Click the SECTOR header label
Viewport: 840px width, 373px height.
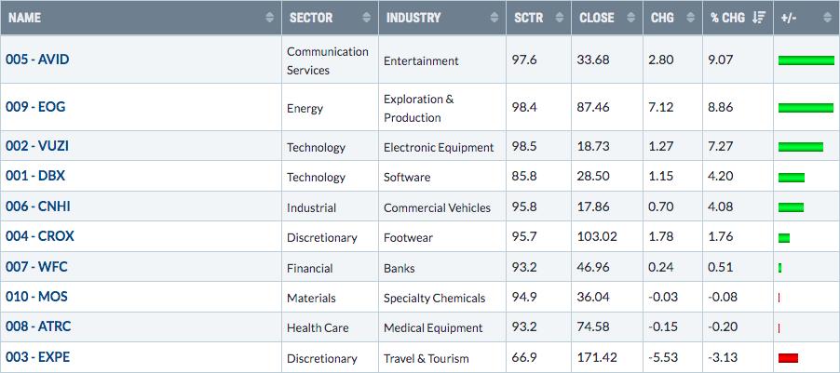(311, 18)
